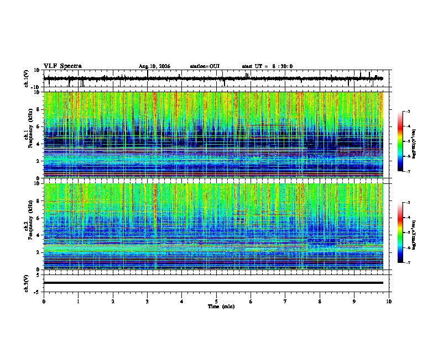The image size is (438, 338).
Task: Click the '4' kHz tick on ch.2 spectrogram
Action: (38, 235)
